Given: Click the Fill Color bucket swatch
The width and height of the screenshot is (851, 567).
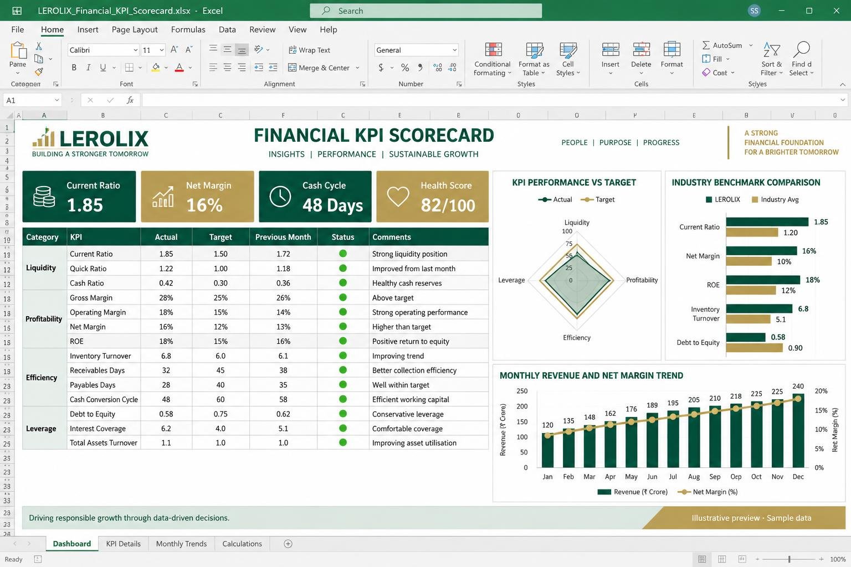Looking at the screenshot, I should pyautogui.click(x=156, y=68).
